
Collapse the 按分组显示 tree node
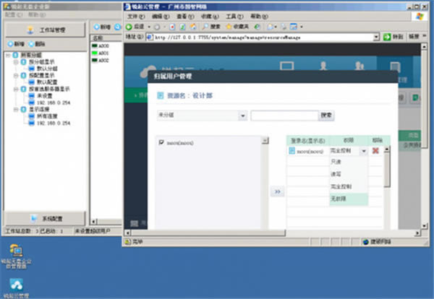[16, 62]
